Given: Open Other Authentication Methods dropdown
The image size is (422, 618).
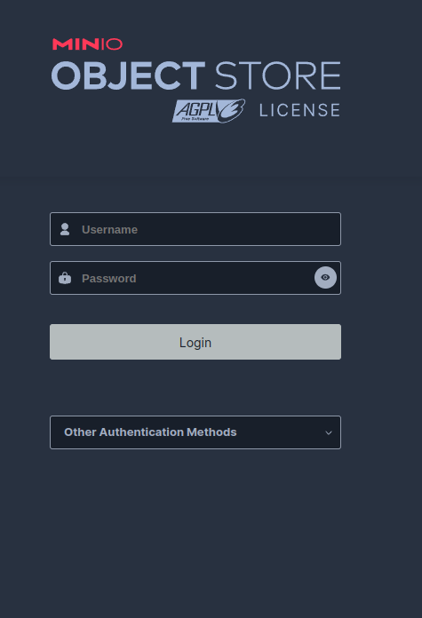Looking at the screenshot, I should (x=195, y=432).
